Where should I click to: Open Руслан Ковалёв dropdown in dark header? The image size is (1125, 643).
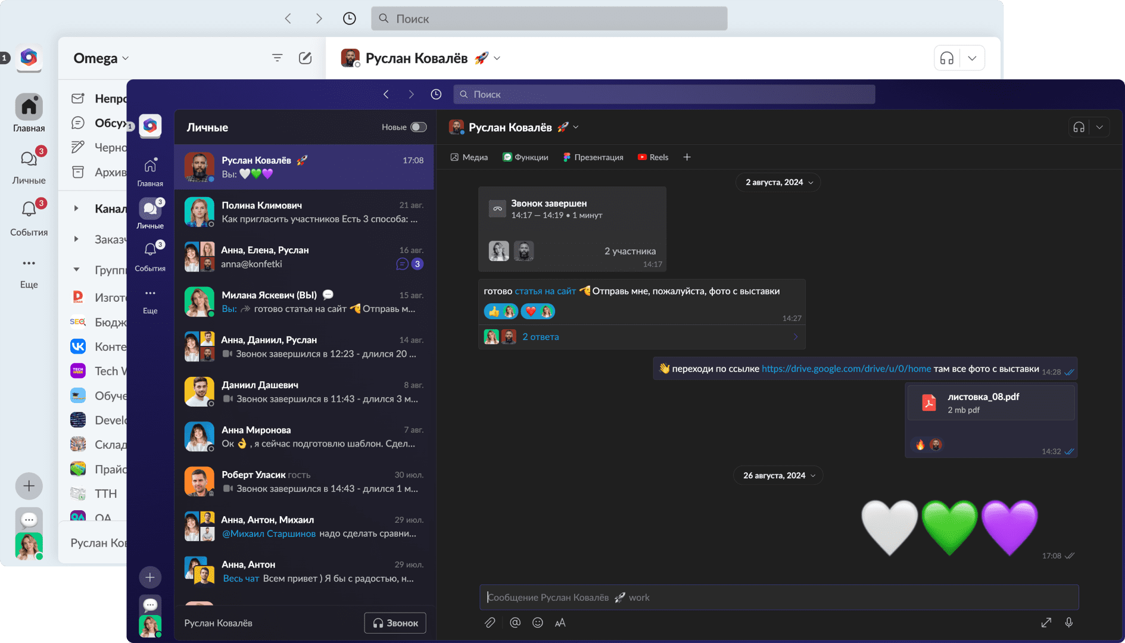[576, 127]
